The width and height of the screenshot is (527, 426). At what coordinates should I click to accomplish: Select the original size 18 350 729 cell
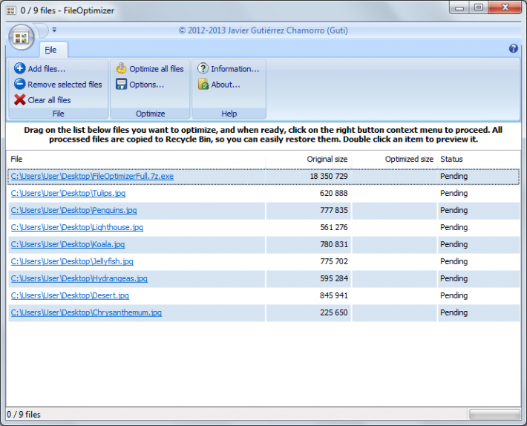[x=309, y=176]
